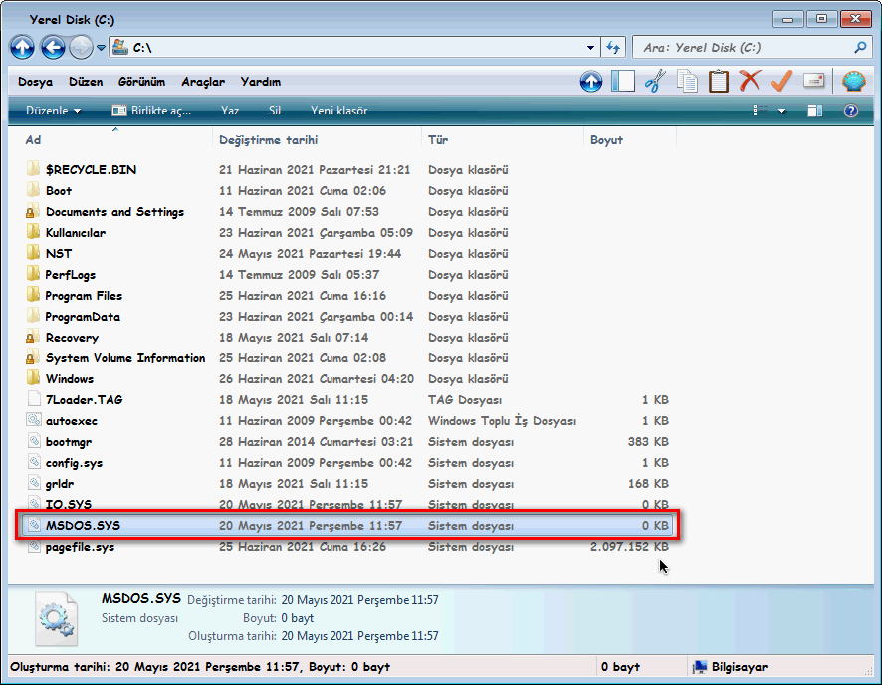The width and height of the screenshot is (882, 685).
Task: Open the Yardım menu
Action: (x=261, y=82)
